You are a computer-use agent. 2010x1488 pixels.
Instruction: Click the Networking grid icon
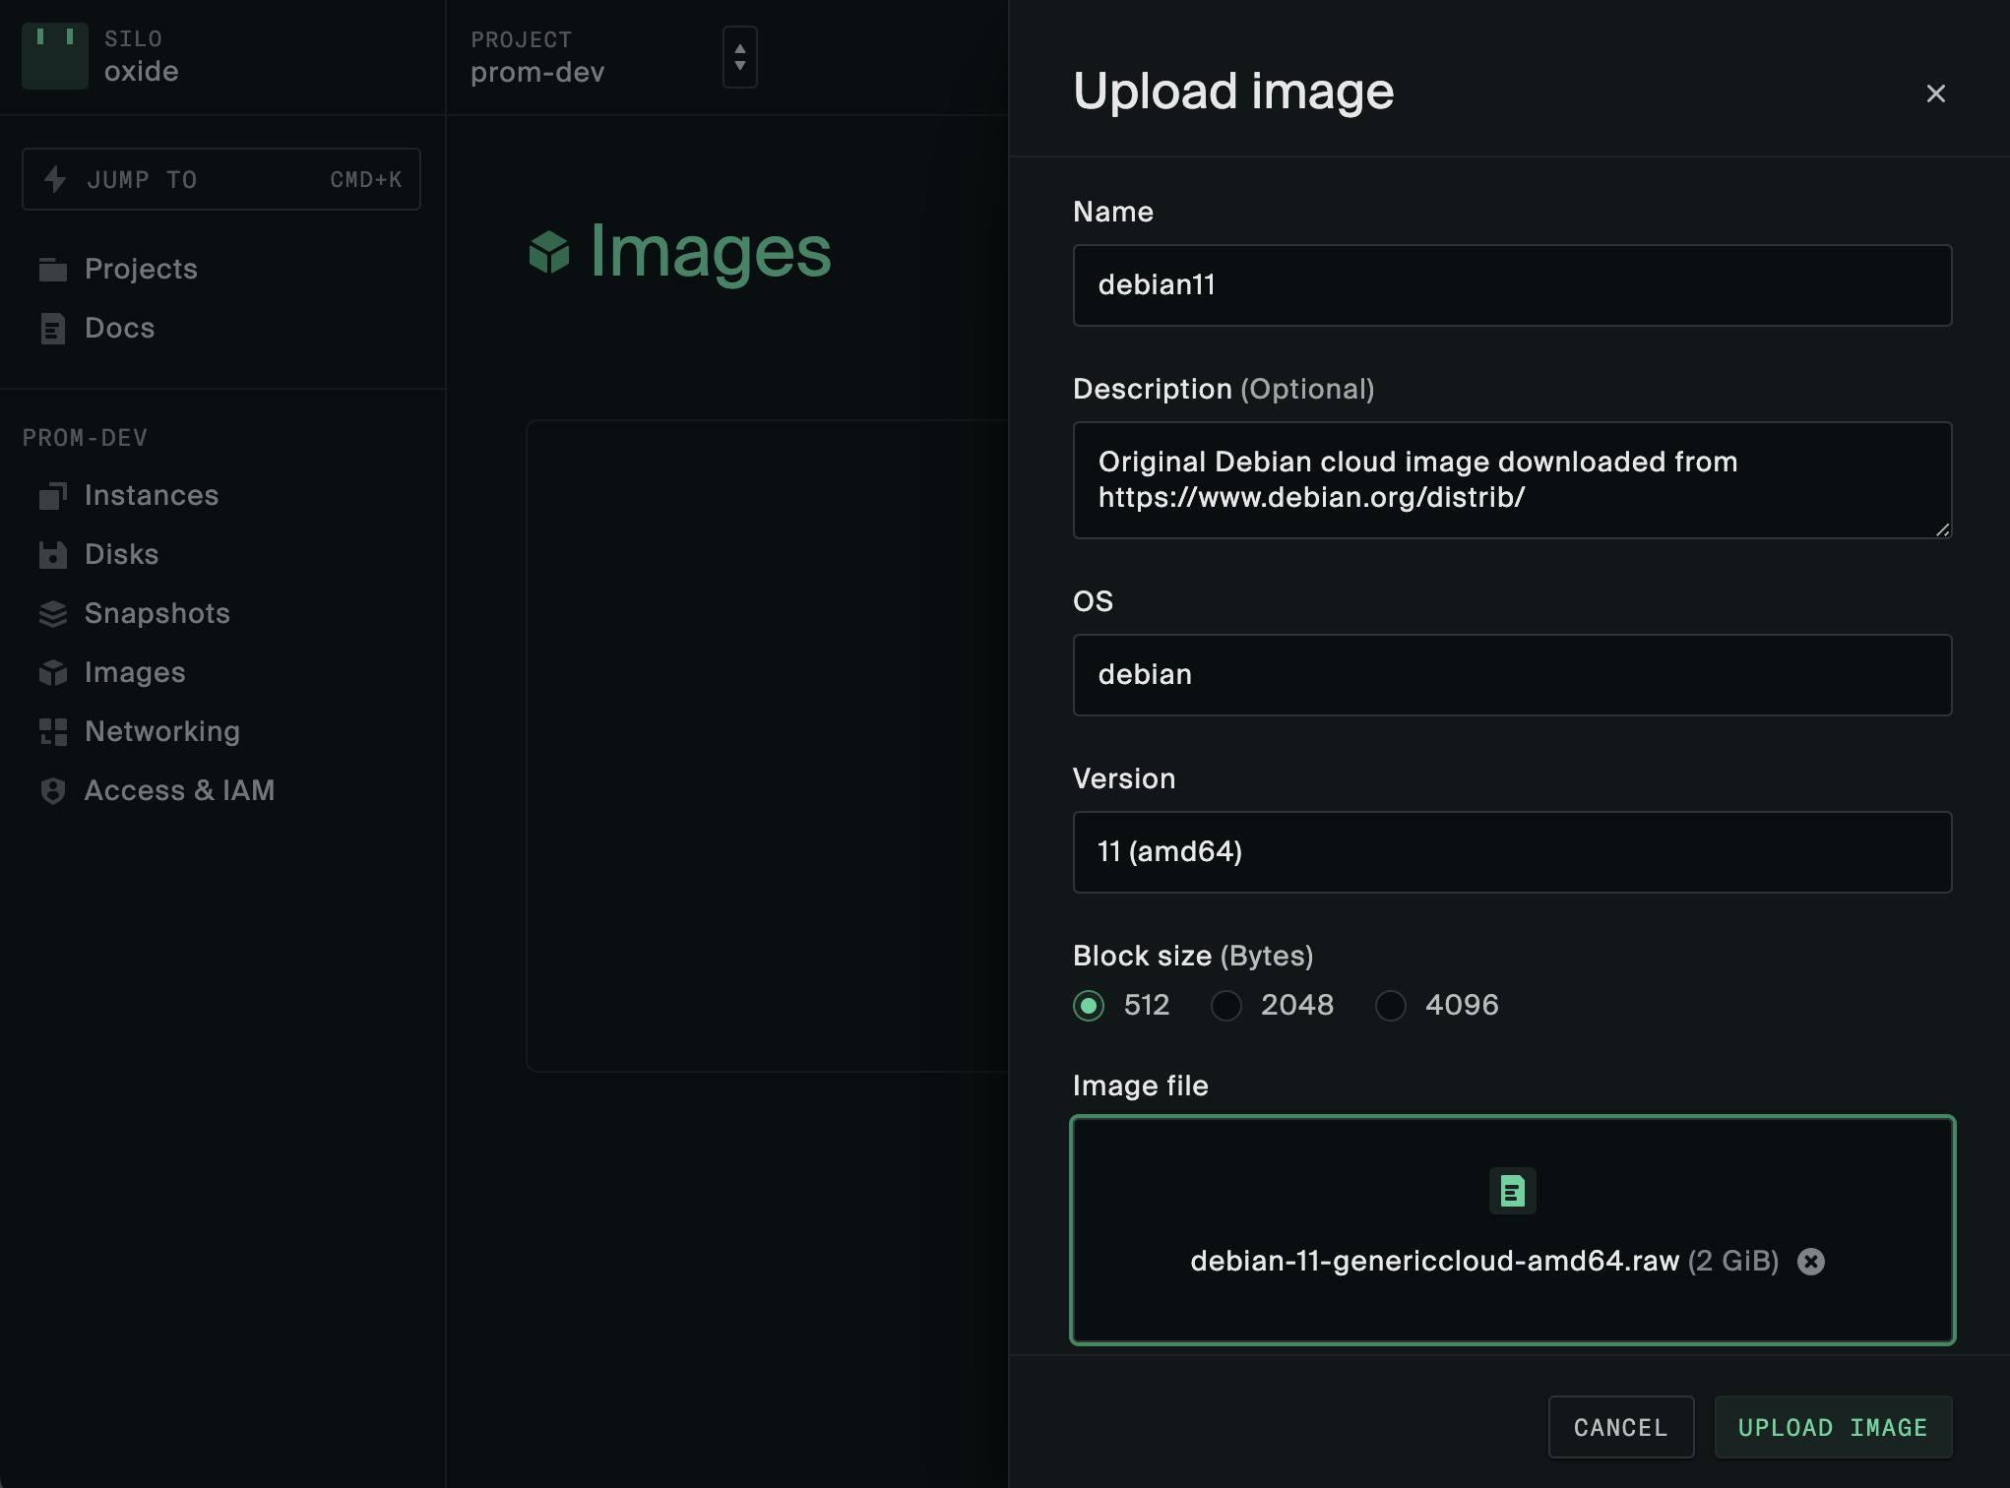click(x=53, y=731)
